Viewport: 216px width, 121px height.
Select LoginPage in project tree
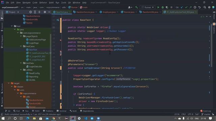(34, 43)
